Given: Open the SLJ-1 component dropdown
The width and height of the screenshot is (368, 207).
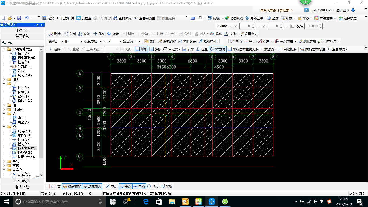Looking at the screenshot, I should [120, 41].
